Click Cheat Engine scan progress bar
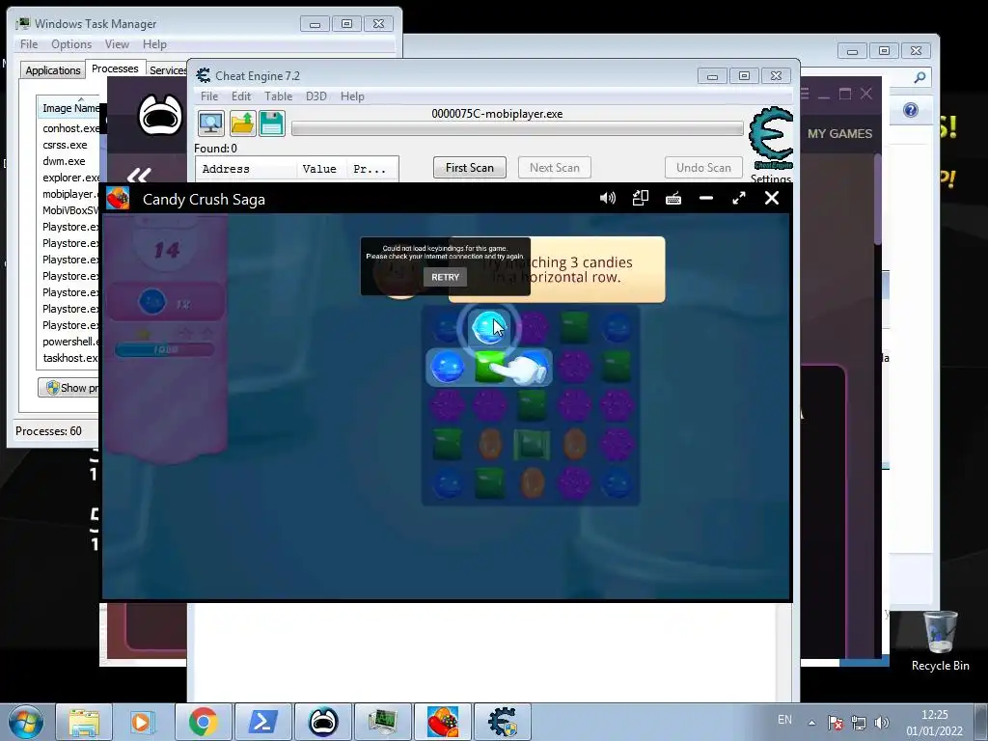 (x=517, y=128)
